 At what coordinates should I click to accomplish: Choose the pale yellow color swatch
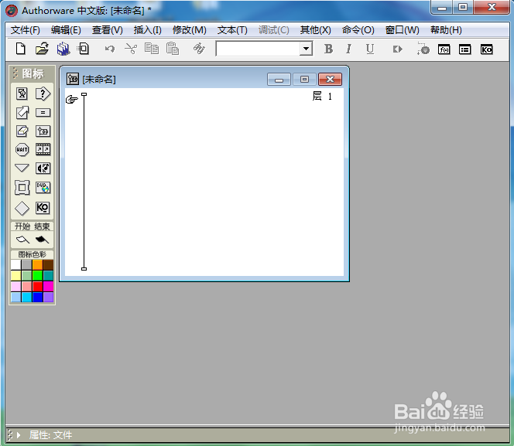15,275
